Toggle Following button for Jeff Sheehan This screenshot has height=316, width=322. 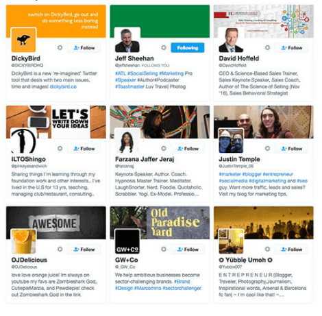(x=188, y=48)
